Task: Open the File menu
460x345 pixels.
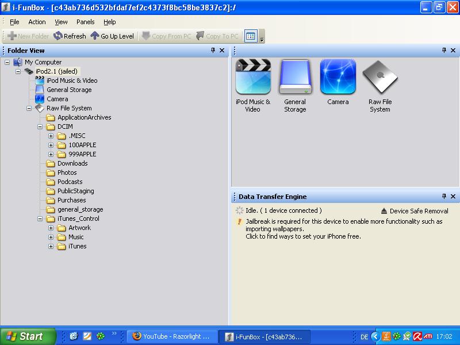Action: [14, 22]
